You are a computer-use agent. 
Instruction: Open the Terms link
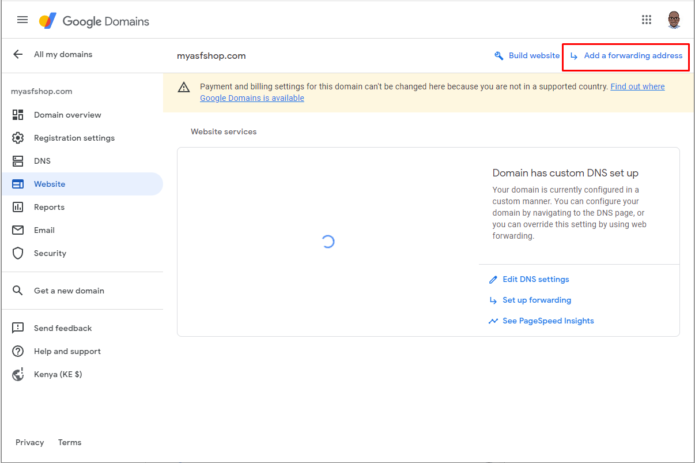[70, 442]
